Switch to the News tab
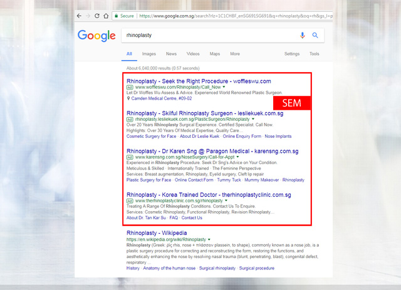The image size is (401, 290). pyautogui.click(x=171, y=54)
